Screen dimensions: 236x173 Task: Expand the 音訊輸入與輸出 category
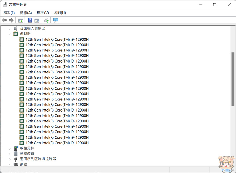[x=10, y=29]
